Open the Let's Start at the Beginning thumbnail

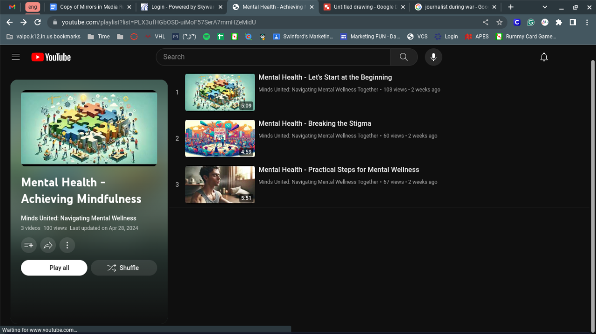(220, 92)
